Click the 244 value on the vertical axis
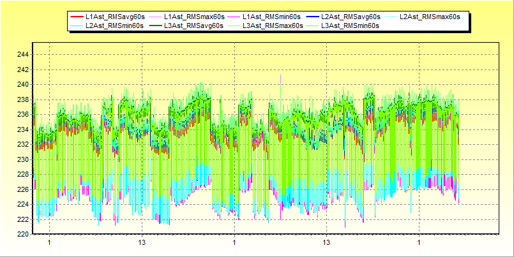Image resolution: width=514 pixels, height=257 pixels. pyautogui.click(x=23, y=54)
